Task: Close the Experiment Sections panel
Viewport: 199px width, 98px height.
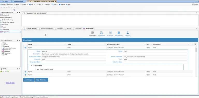Action: (19, 13)
